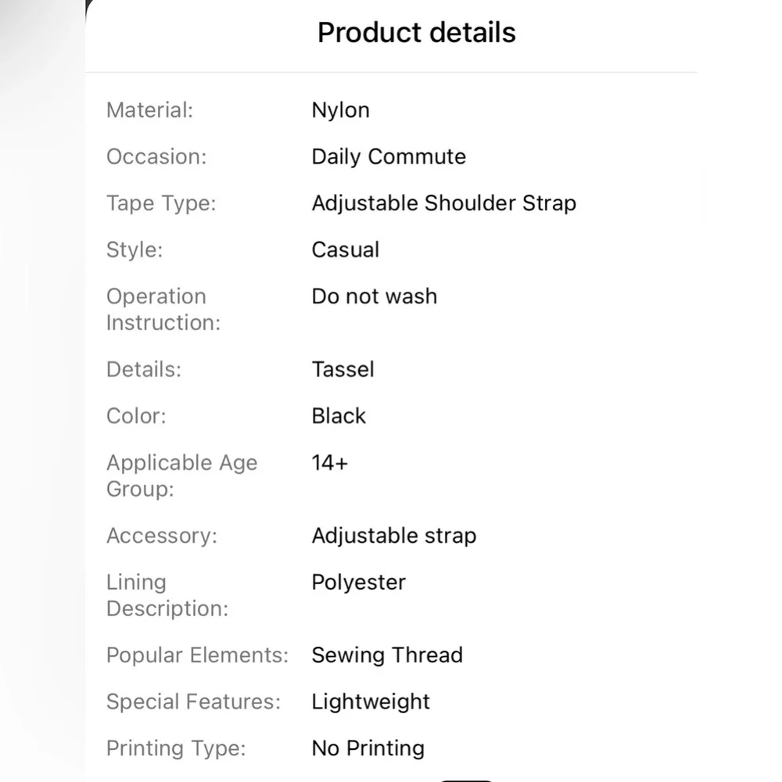Tap the Applicable Age Group label
782x782 pixels.
coord(181,475)
